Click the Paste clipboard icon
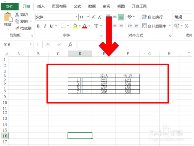Screen dimensions: 194x146 [8, 17]
